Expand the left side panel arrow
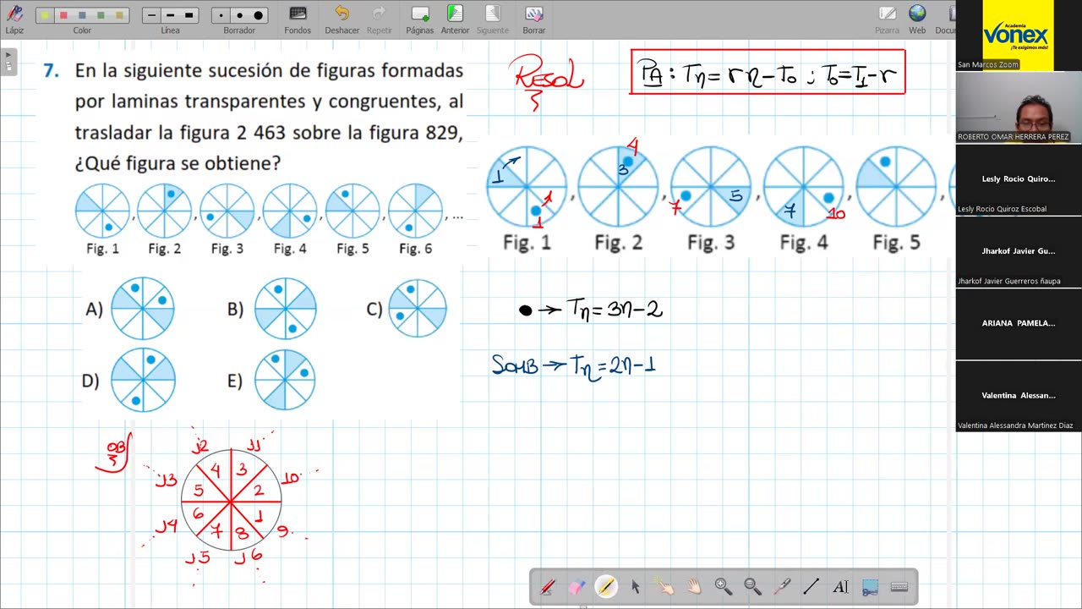 coord(8,62)
